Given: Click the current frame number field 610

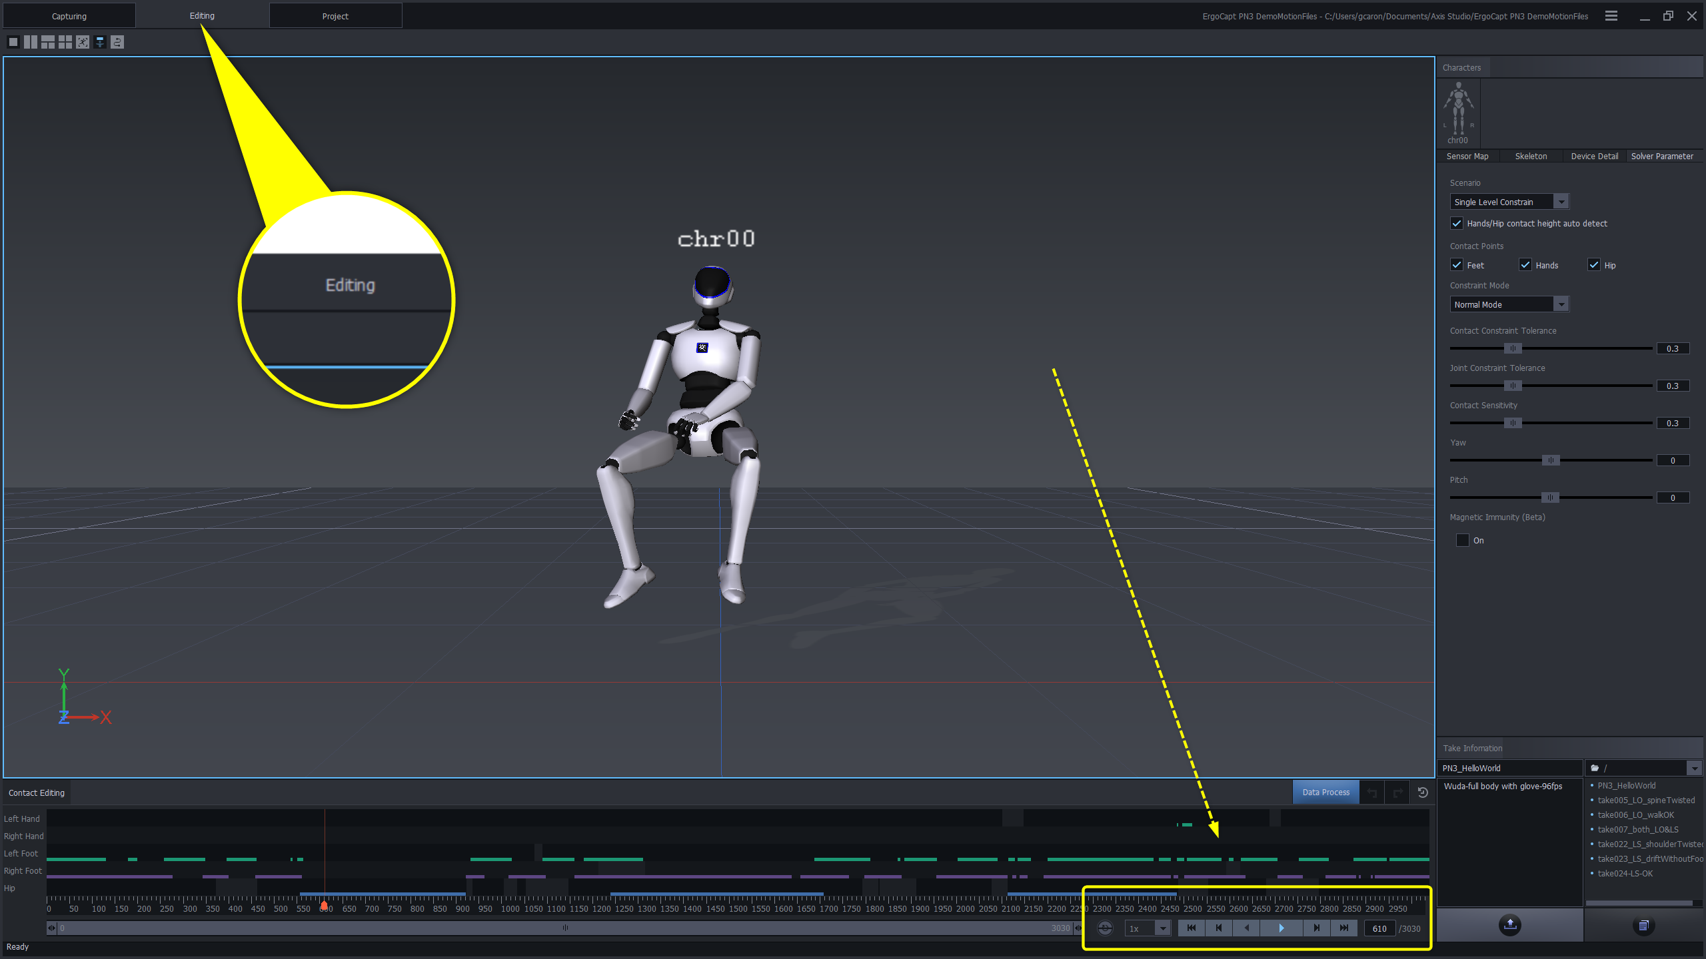Looking at the screenshot, I should click(1379, 928).
